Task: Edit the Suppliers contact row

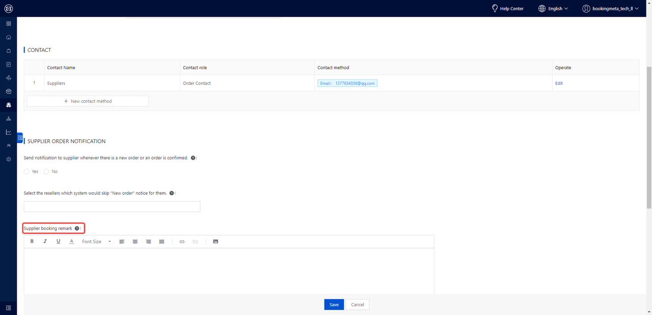Action: (559, 83)
